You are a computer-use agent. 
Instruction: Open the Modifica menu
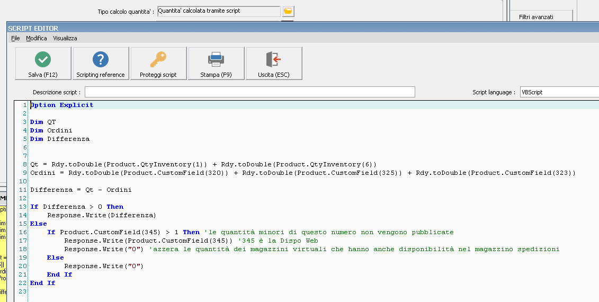(x=37, y=38)
